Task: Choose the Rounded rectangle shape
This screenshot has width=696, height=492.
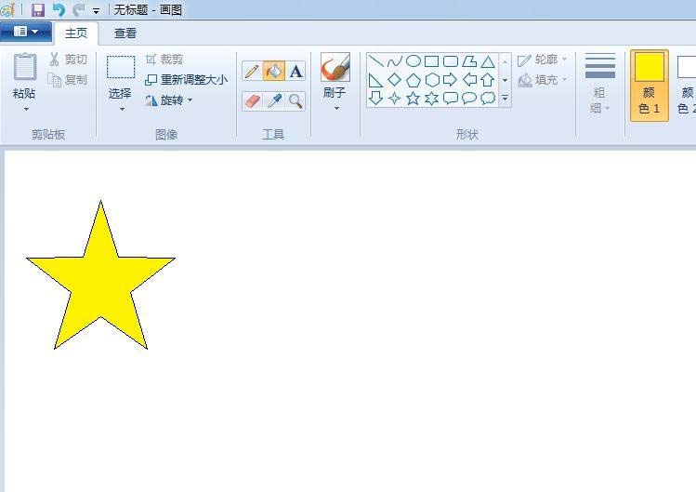Action: 451,61
